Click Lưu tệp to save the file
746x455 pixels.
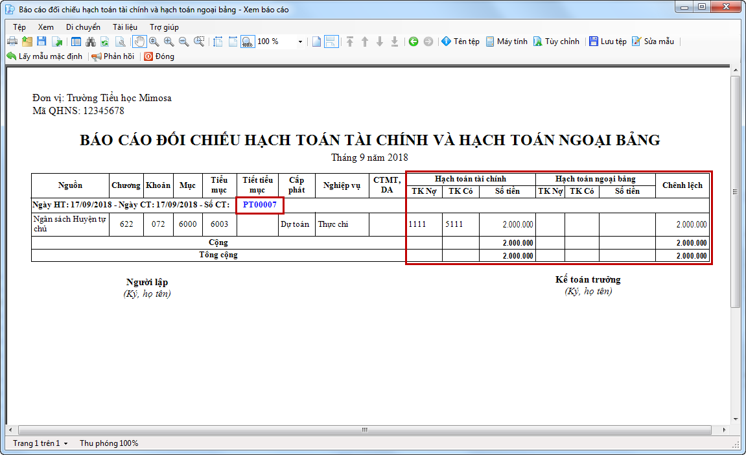pos(608,41)
